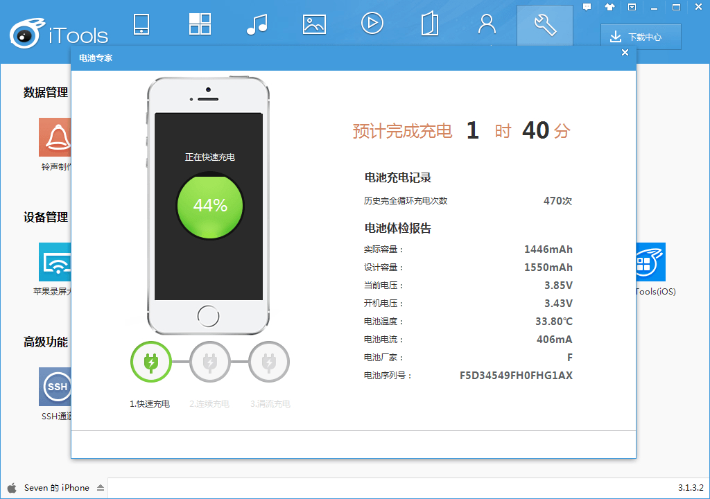Click the 1.快速充电 label
Image resolution: width=710 pixels, height=499 pixels.
(x=150, y=404)
